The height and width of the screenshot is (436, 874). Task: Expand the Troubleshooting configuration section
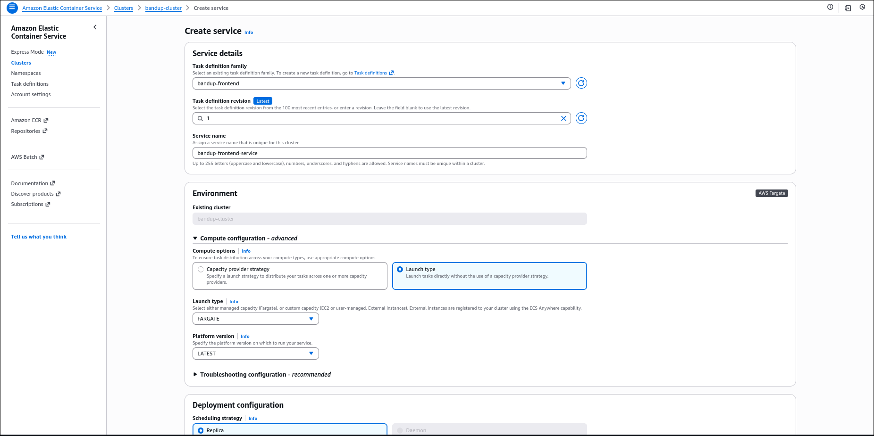[195, 374]
